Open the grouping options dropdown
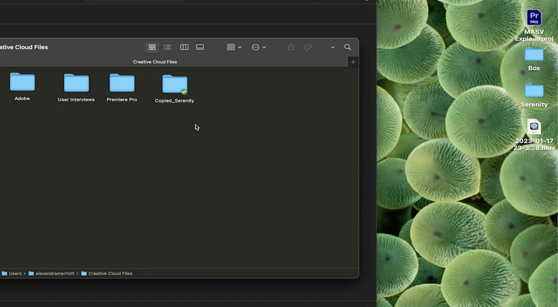Viewport: 558px width, 307px height. click(x=233, y=47)
